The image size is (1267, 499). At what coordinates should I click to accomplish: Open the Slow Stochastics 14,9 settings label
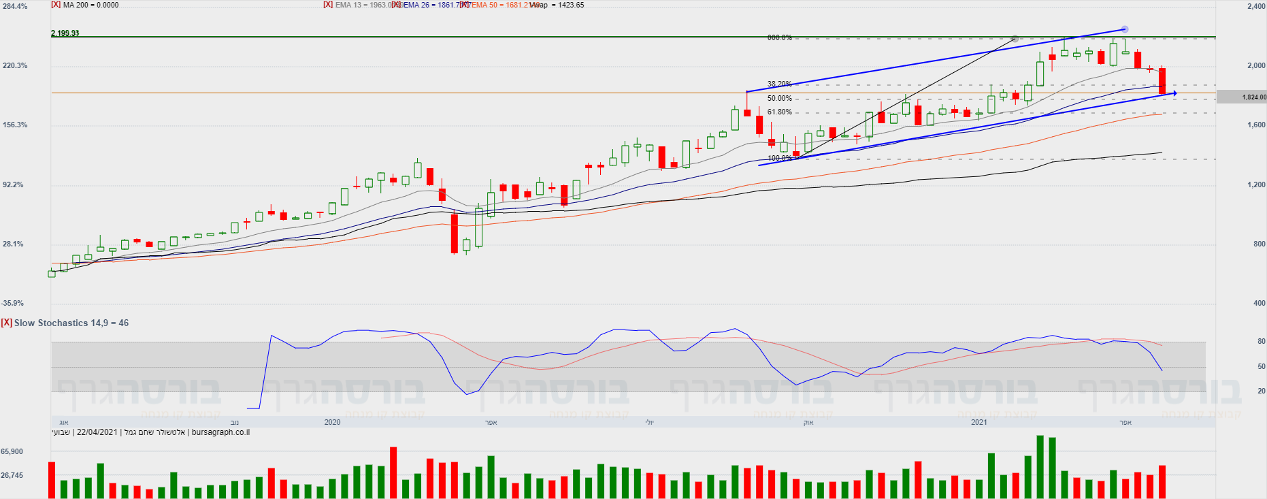[71, 323]
